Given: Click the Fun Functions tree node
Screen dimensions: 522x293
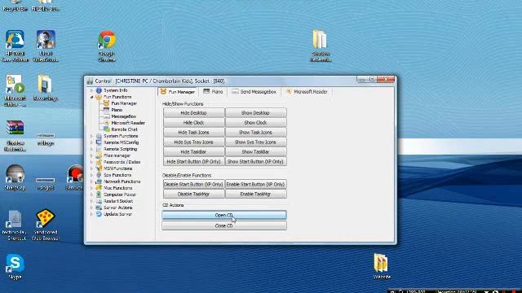Looking at the screenshot, I should coord(117,97).
